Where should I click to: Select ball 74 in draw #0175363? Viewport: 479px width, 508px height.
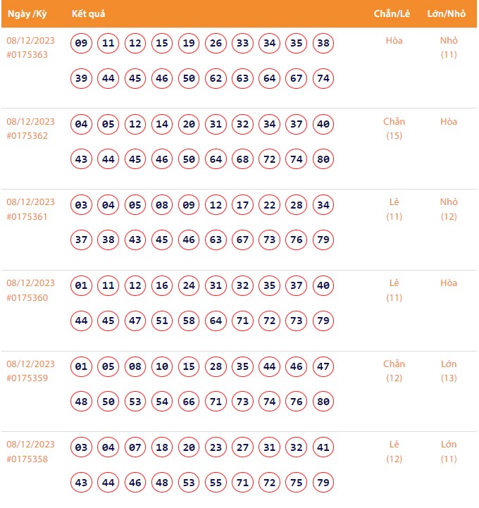(x=323, y=78)
